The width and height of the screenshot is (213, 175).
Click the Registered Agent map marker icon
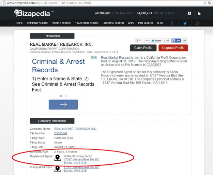[x=58, y=158]
